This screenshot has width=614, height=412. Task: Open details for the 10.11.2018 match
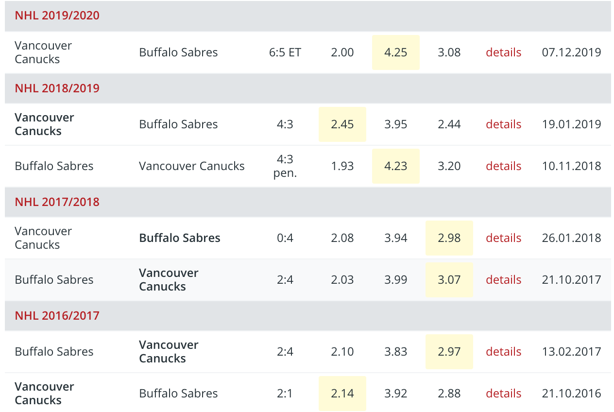503,166
